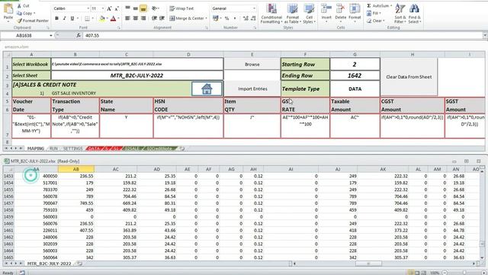This screenshot has width=488, height=275.
Task: Select Middle Align icon
Action: point(136,8)
